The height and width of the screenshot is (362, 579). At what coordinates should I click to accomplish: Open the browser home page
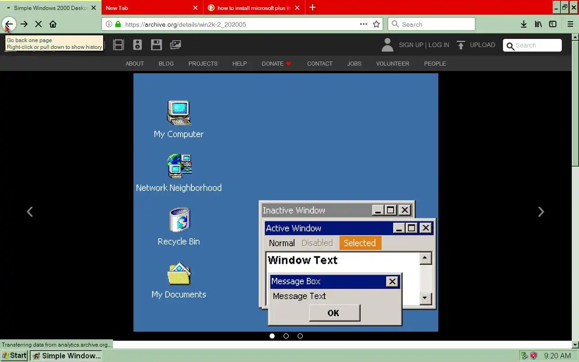tap(53, 24)
